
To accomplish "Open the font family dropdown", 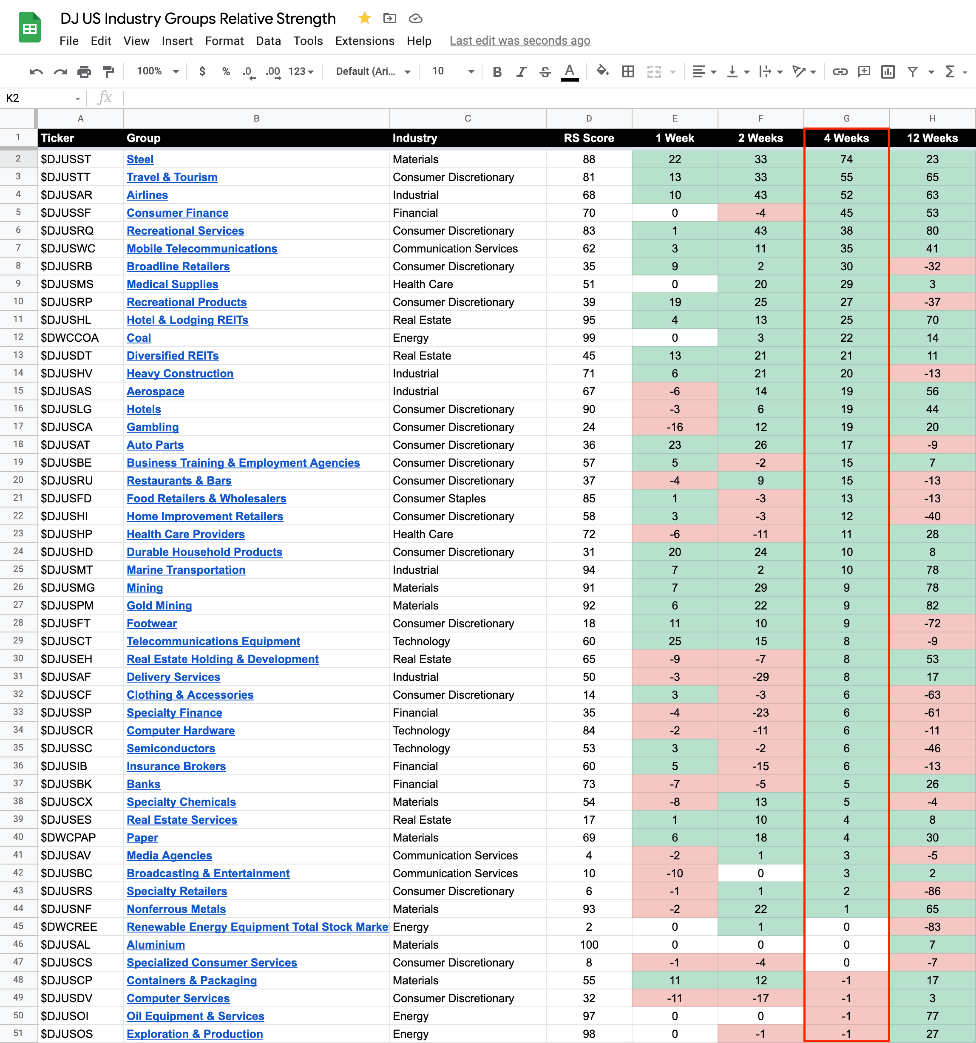I will [x=372, y=71].
